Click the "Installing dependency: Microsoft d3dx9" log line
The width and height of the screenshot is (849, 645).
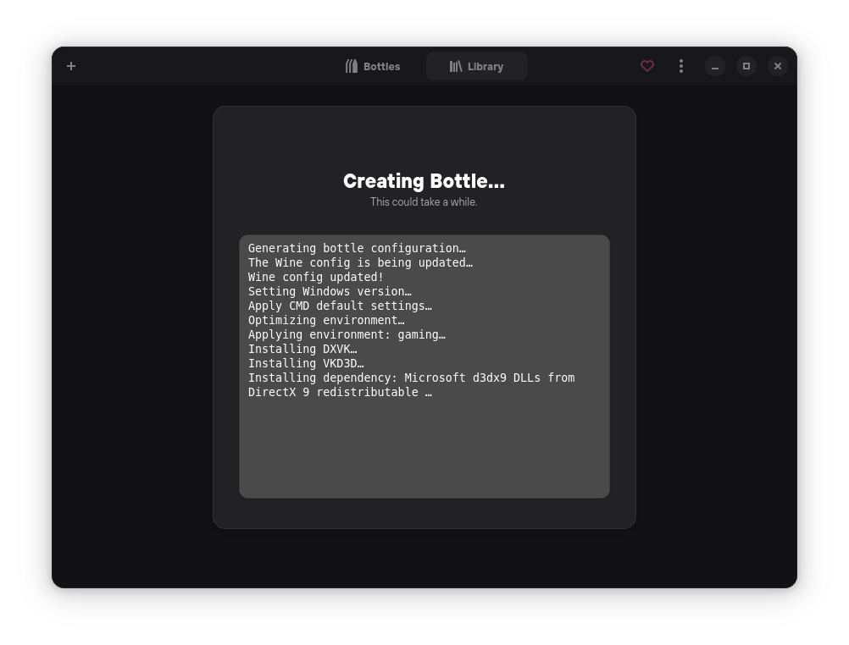(411, 378)
